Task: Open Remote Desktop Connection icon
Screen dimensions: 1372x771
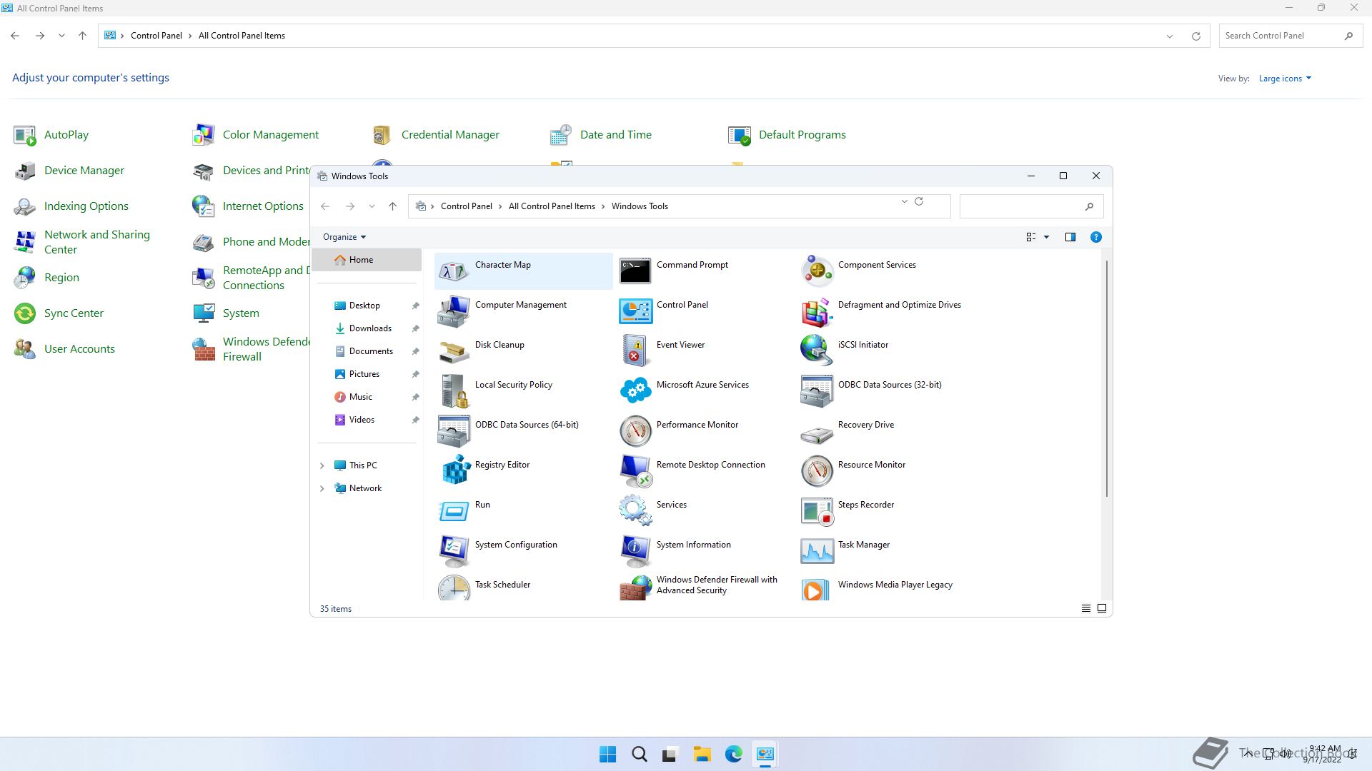Action: click(x=635, y=471)
